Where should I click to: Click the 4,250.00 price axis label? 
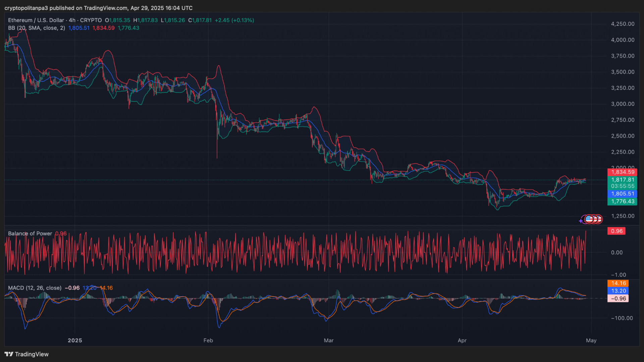623,24
